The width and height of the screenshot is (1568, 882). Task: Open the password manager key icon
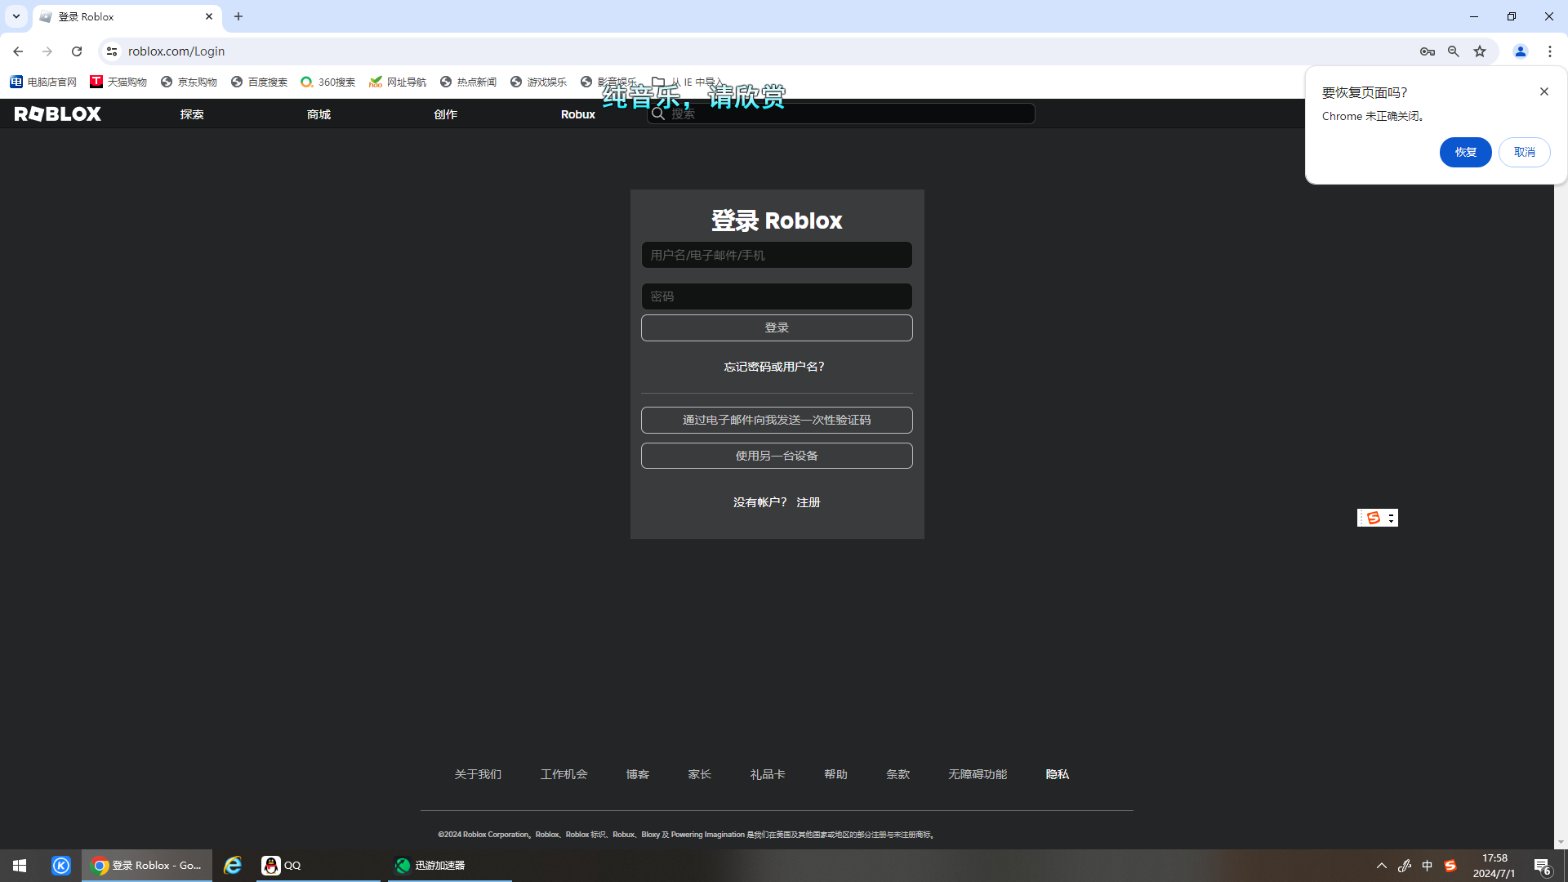point(1428,51)
